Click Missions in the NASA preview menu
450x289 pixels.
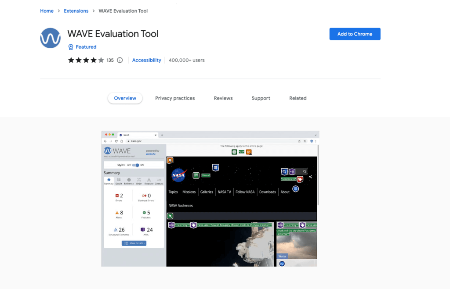[x=189, y=192]
